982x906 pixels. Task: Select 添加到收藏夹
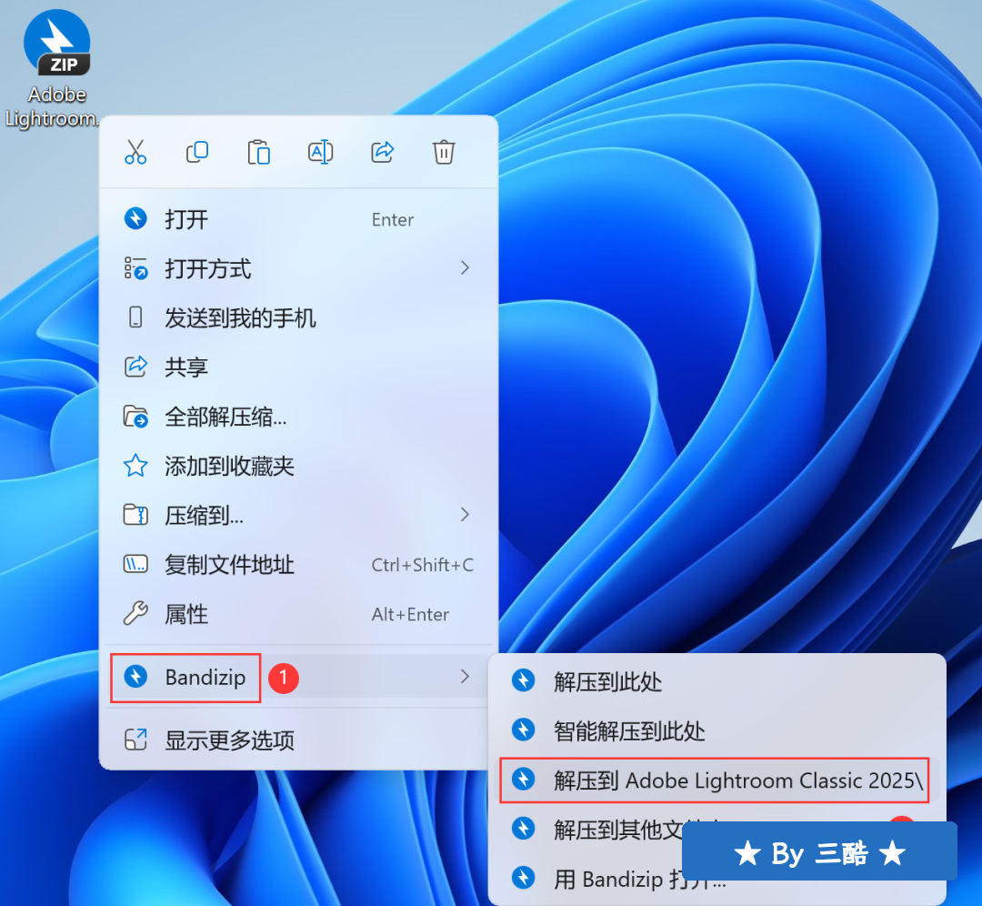coord(299,466)
